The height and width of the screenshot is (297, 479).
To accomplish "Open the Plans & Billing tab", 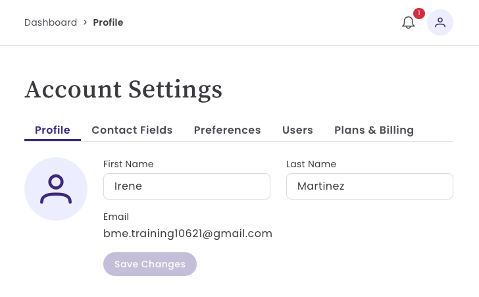I will (374, 130).
